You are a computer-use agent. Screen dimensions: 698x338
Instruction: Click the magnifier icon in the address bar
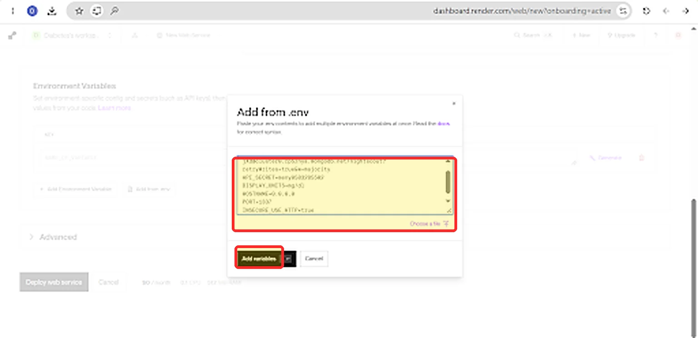pyautogui.click(x=115, y=11)
